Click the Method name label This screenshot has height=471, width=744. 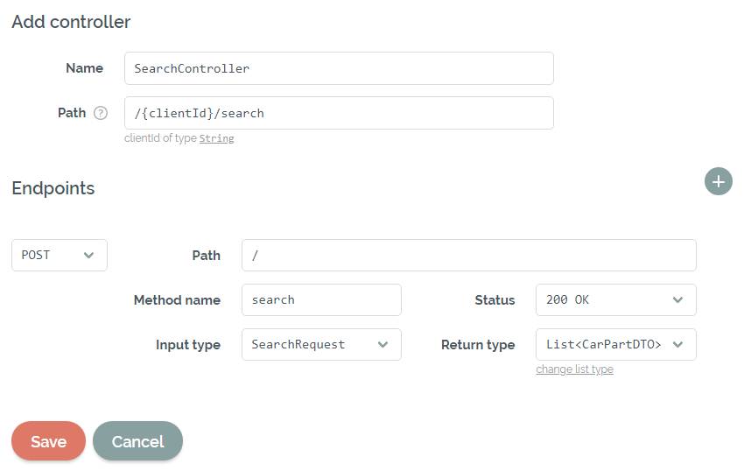177,300
